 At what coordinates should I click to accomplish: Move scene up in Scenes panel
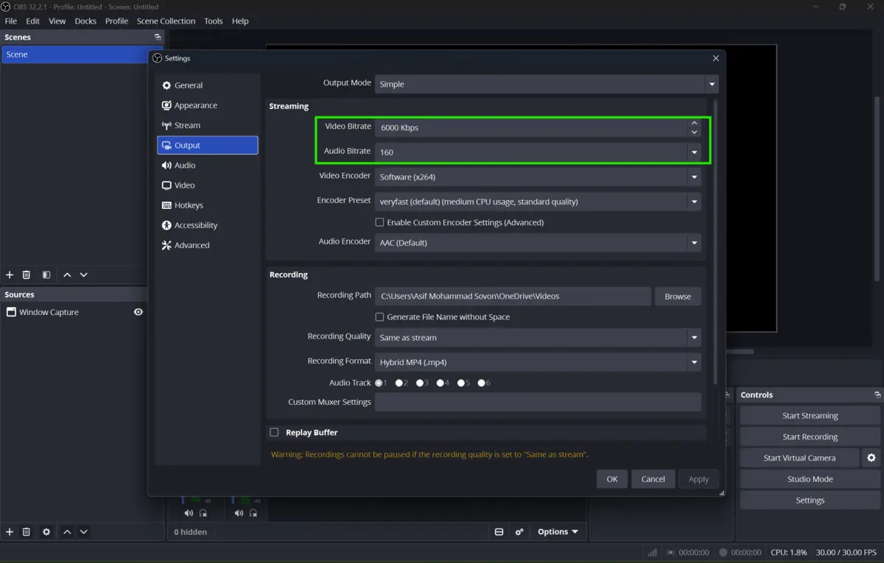tap(67, 275)
